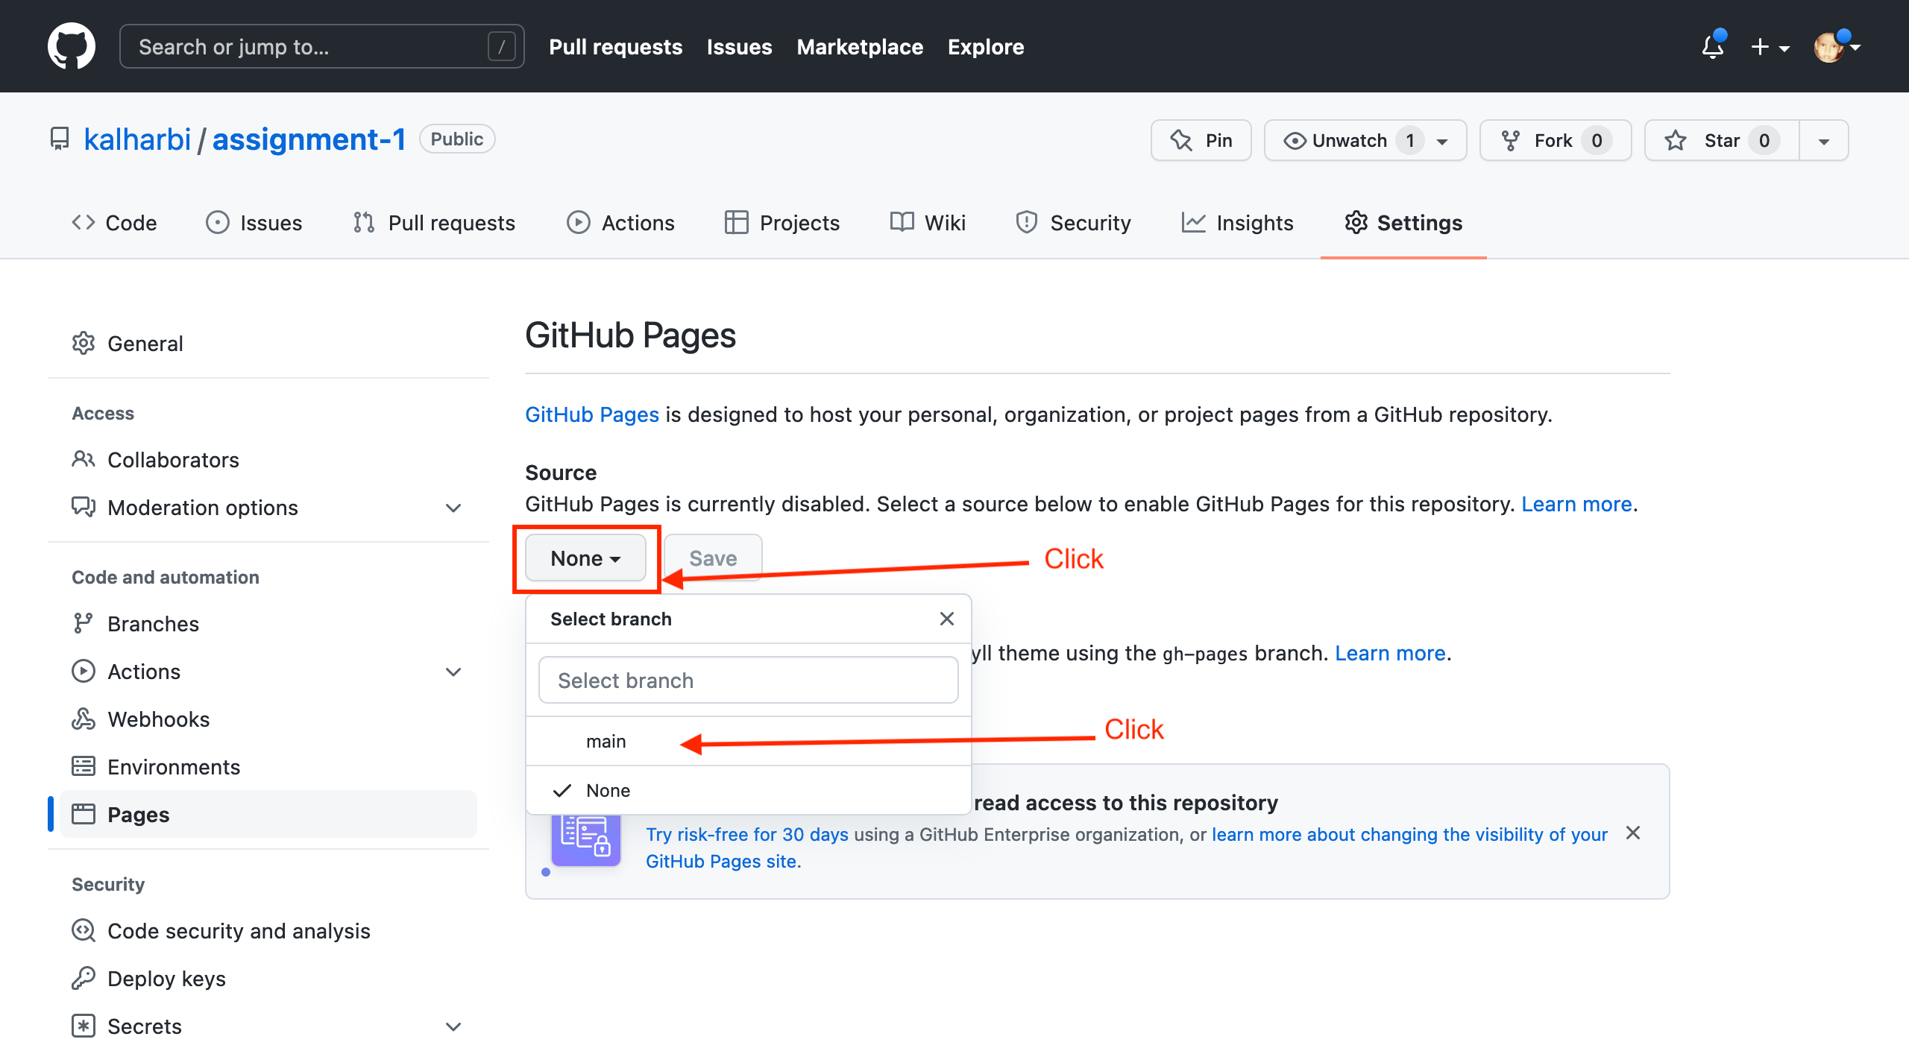This screenshot has height=1051, width=1909.
Task: Expand the Secrets chevron
Action: click(x=453, y=1026)
